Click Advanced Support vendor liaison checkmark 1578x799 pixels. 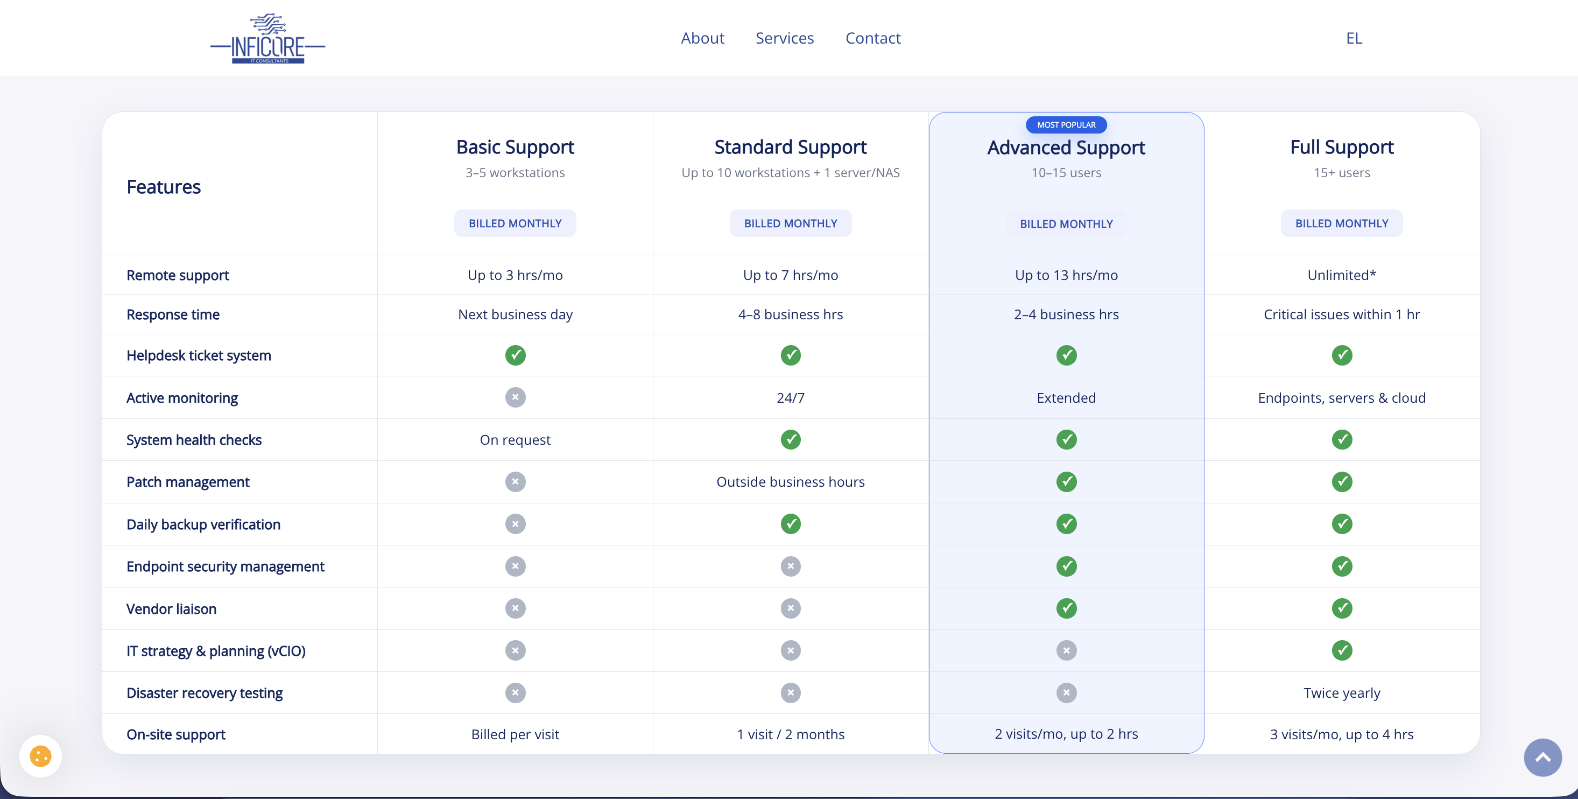[x=1066, y=608]
